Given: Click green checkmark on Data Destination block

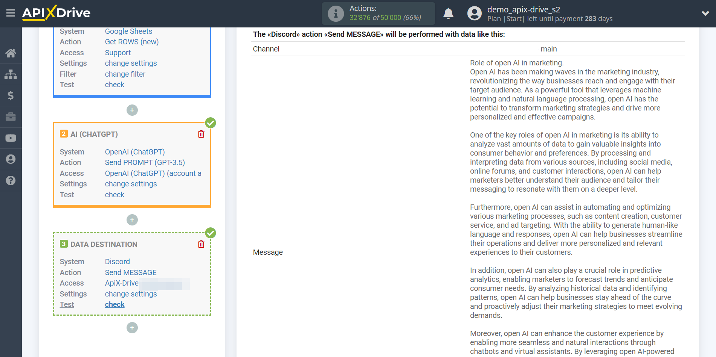Looking at the screenshot, I should 211,233.
